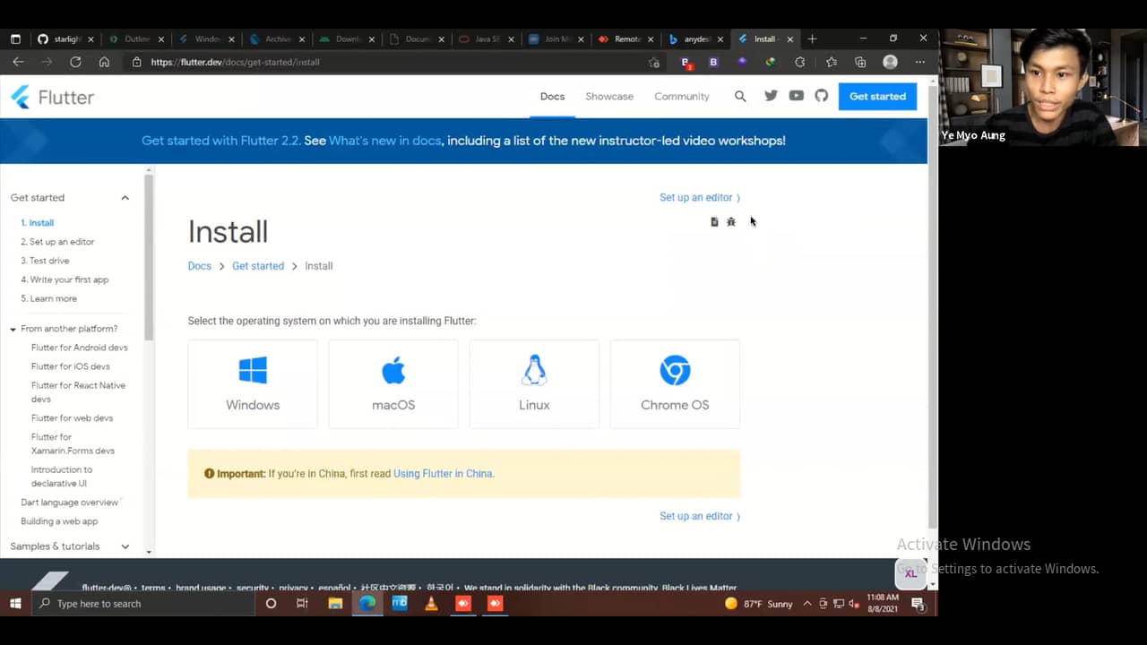Screen dimensions: 1147x645
Task: Open Flutter's GitHub repository icon
Action: 821,96
